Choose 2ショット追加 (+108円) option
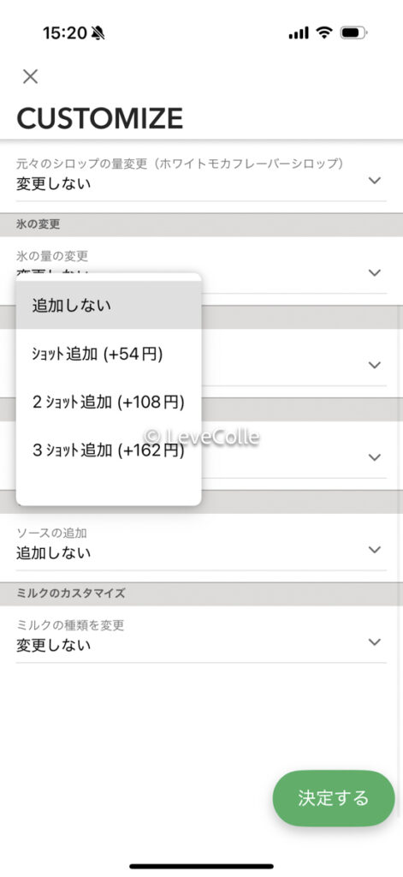 (109, 403)
